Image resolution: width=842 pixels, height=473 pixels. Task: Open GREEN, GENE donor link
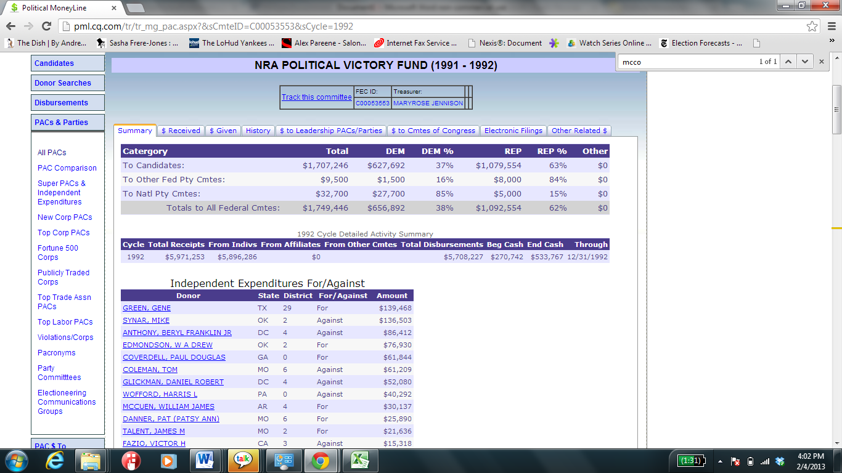tap(147, 308)
